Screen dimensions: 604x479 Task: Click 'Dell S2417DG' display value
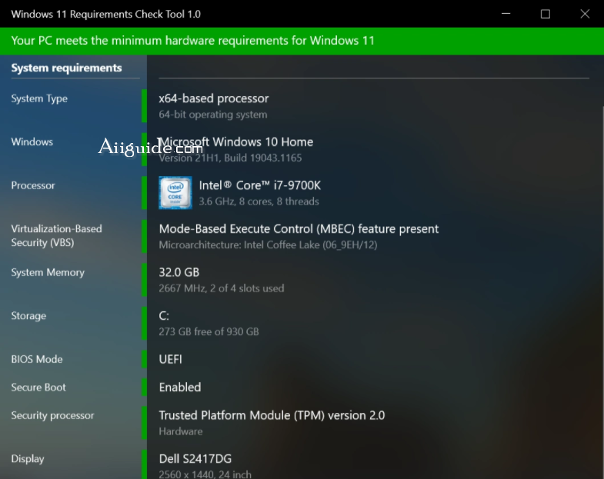(195, 458)
